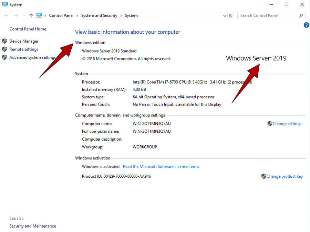Click shield icon beside Change product key

pyautogui.click(x=263, y=176)
